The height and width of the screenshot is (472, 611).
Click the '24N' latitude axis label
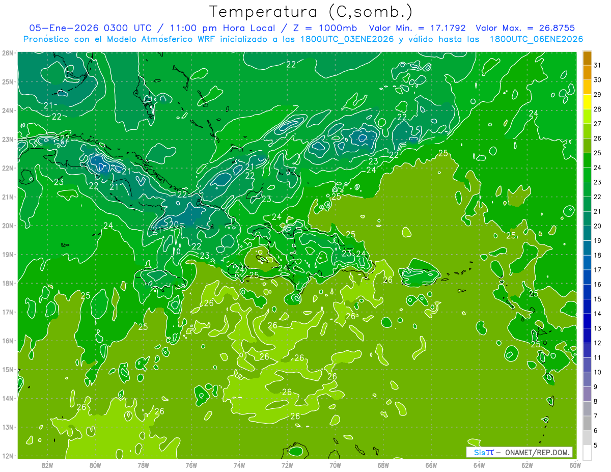[x=7, y=110]
